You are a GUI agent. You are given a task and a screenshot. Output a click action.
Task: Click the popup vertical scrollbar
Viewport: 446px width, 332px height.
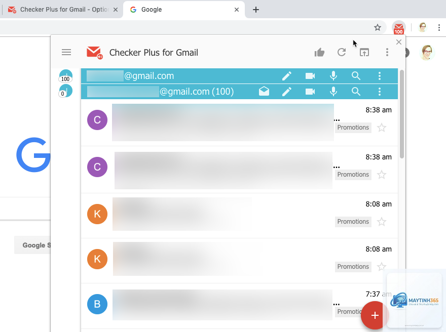pos(401,114)
